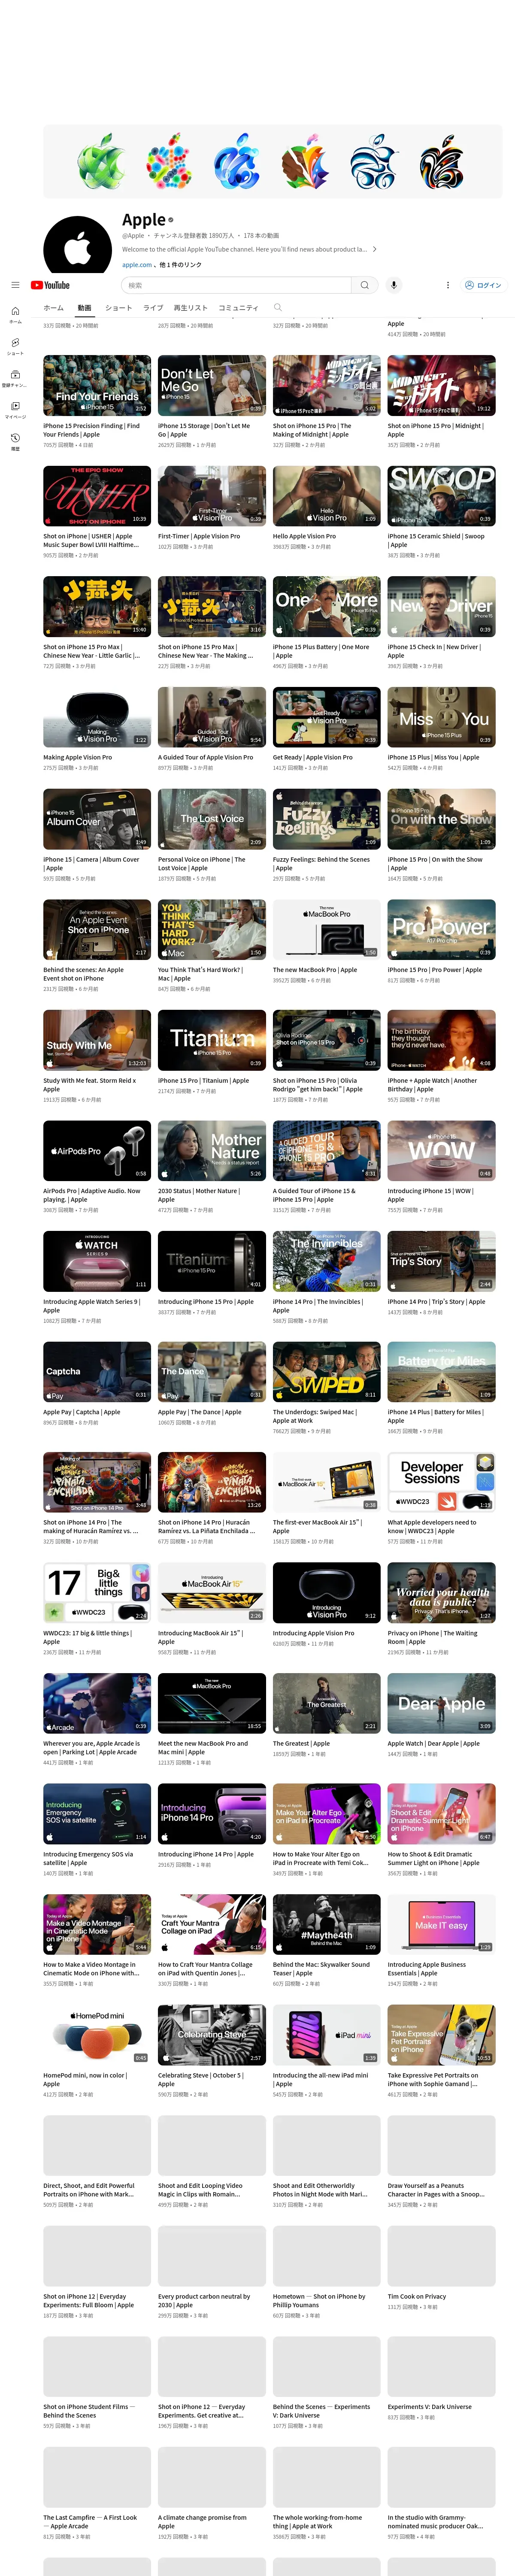The height and width of the screenshot is (2576, 515).
Task: Click the channel search magnifier icon
Action: 278,307
